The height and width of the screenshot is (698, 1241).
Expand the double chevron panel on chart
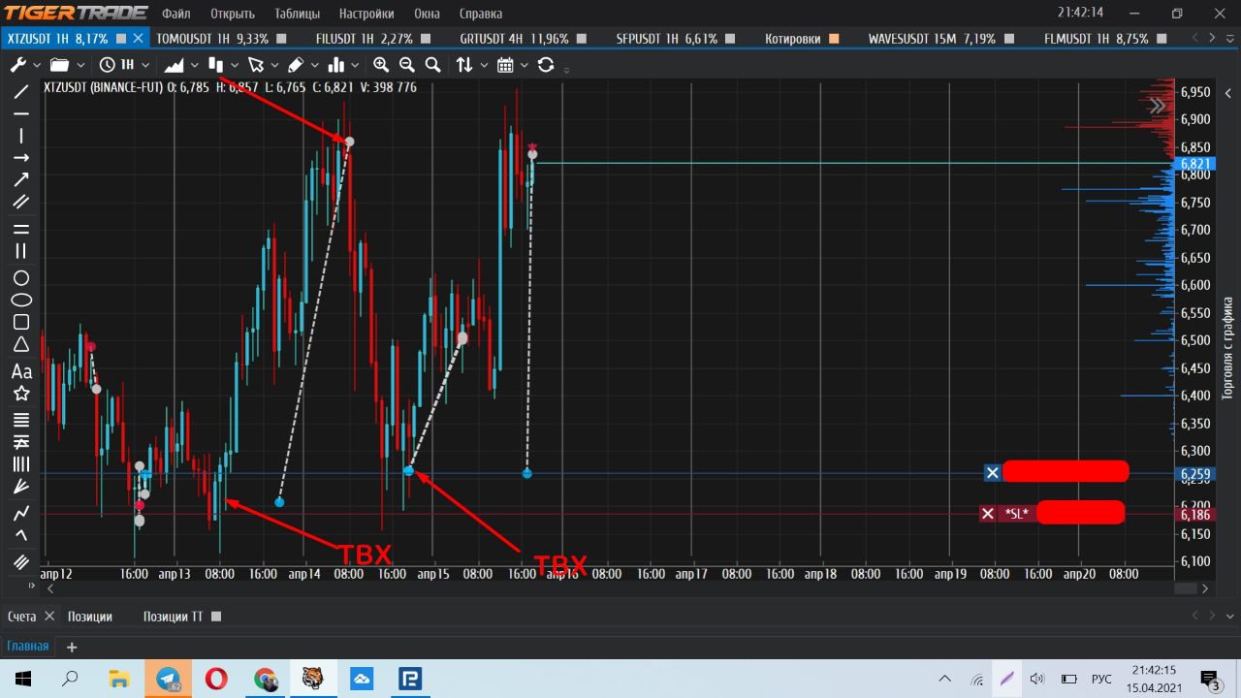1158,106
